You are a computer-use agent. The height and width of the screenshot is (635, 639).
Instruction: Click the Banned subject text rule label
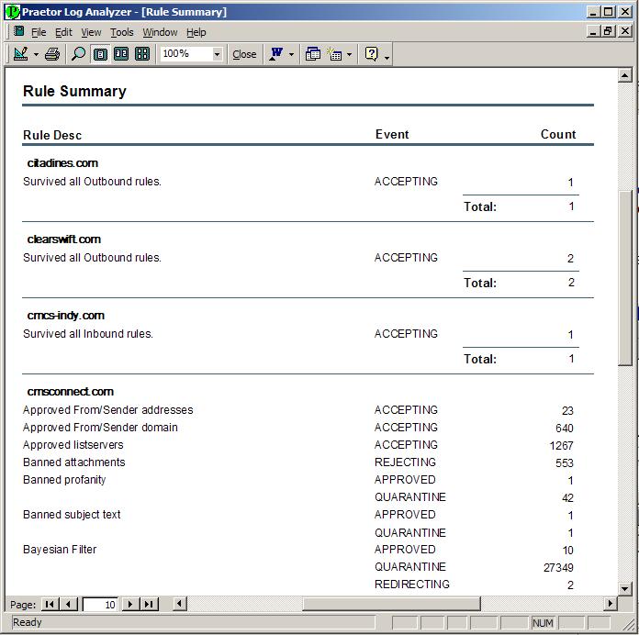point(72,515)
